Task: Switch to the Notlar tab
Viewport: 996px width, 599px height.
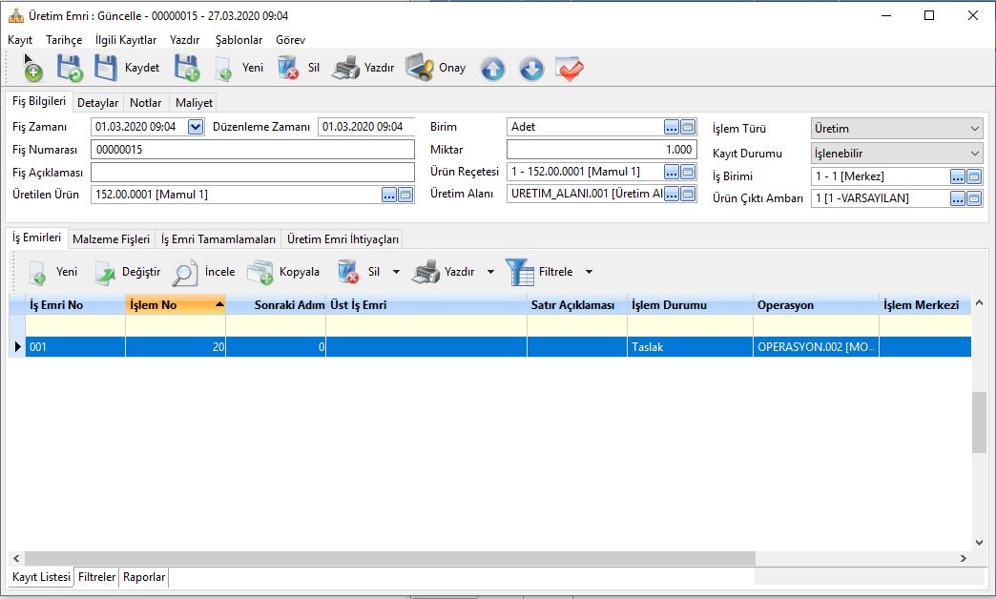Action: coord(145,103)
